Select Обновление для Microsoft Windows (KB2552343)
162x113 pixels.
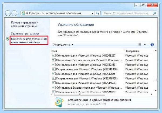[x=86, y=64]
